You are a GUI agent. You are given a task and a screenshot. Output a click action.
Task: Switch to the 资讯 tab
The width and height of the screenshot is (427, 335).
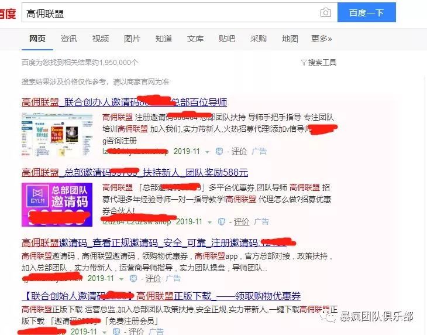coord(69,39)
